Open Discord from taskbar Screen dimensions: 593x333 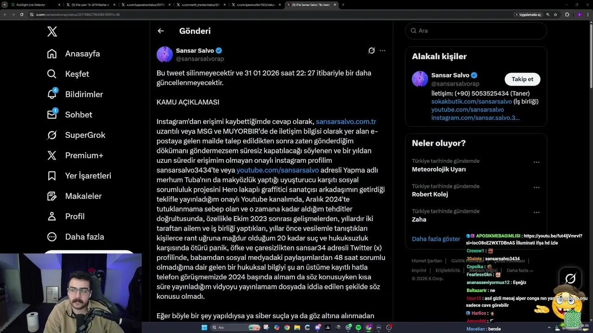pyautogui.click(x=317, y=327)
